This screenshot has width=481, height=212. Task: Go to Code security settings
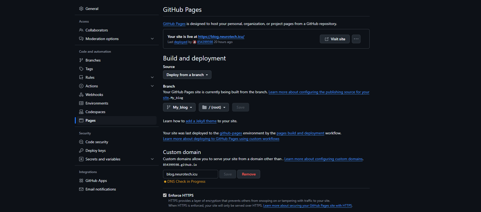coord(97,142)
